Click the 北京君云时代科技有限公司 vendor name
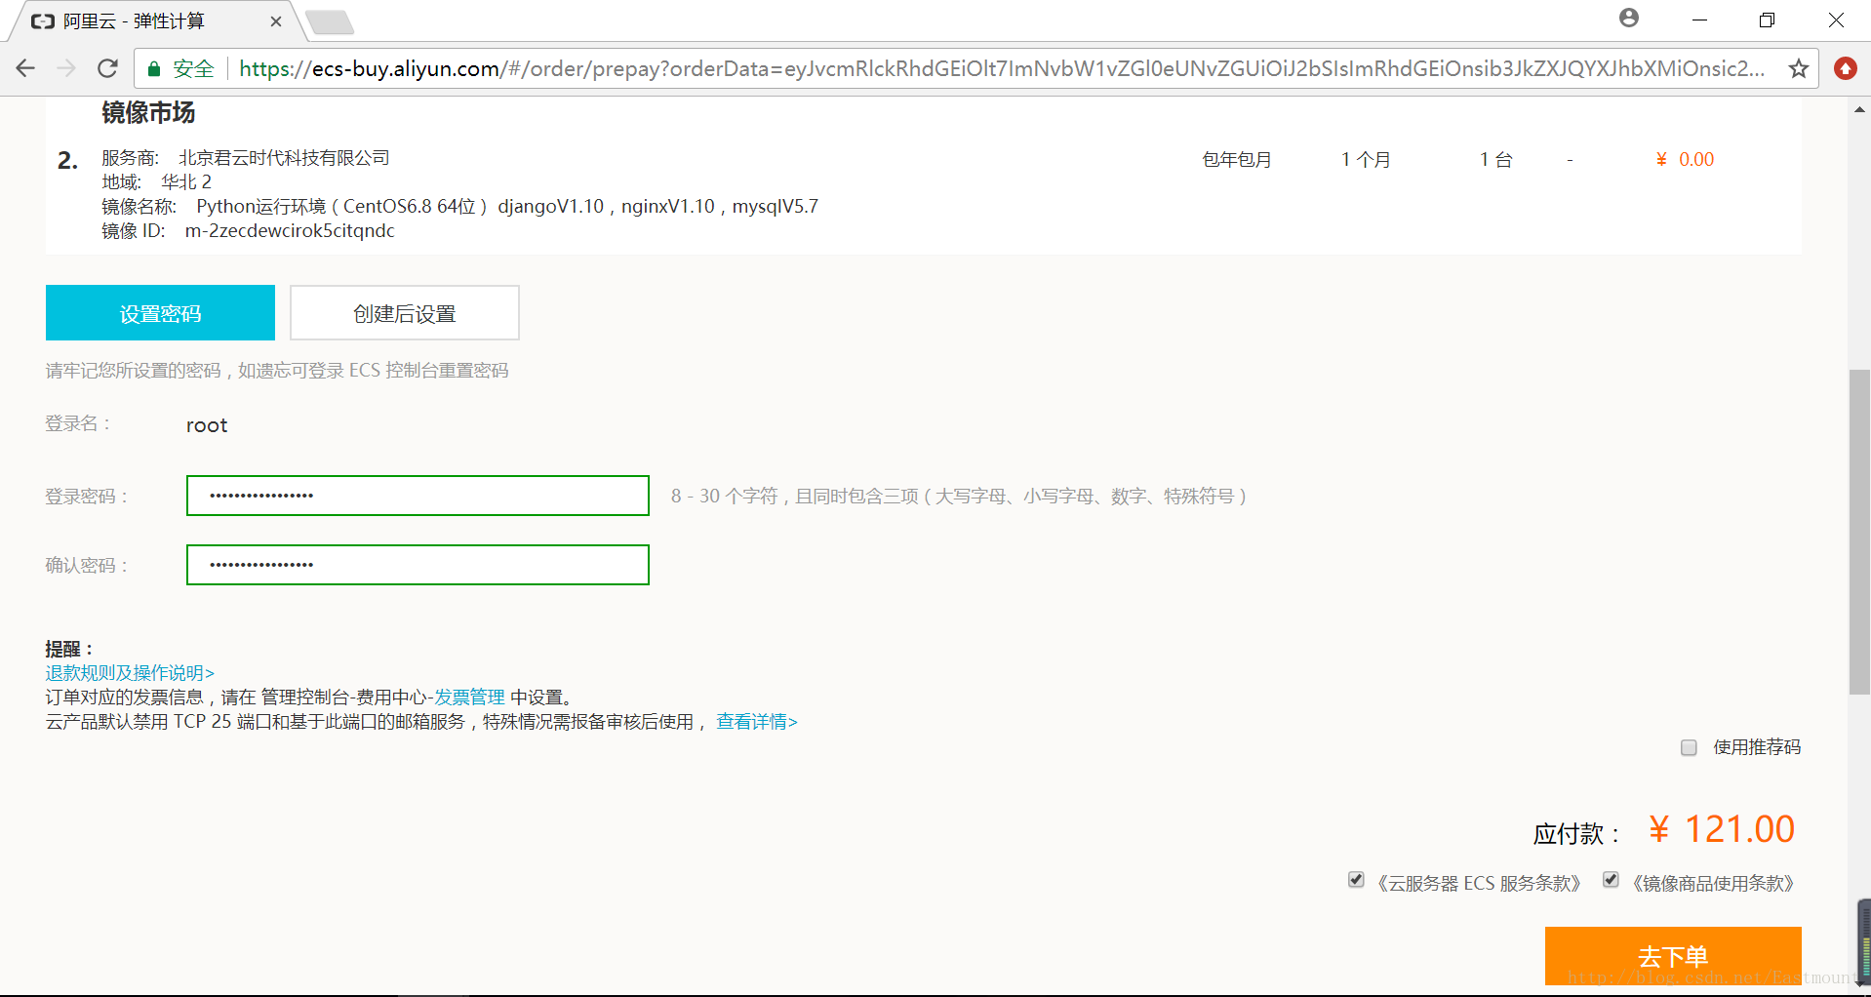The width and height of the screenshot is (1871, 997). 284,158
